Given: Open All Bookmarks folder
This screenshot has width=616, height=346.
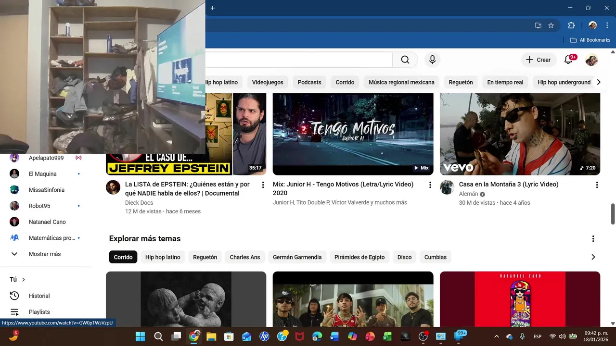Looking at the screenshot, I should tap(590, 40).
